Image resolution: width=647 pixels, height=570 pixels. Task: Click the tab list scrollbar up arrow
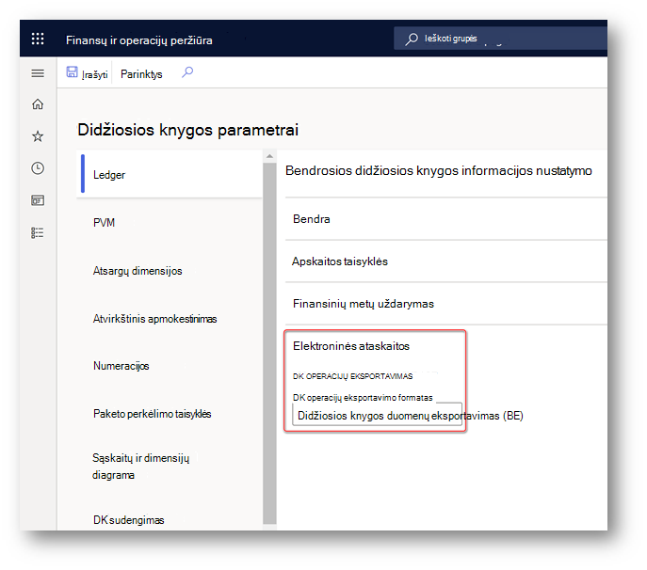(x=269, y=156)
